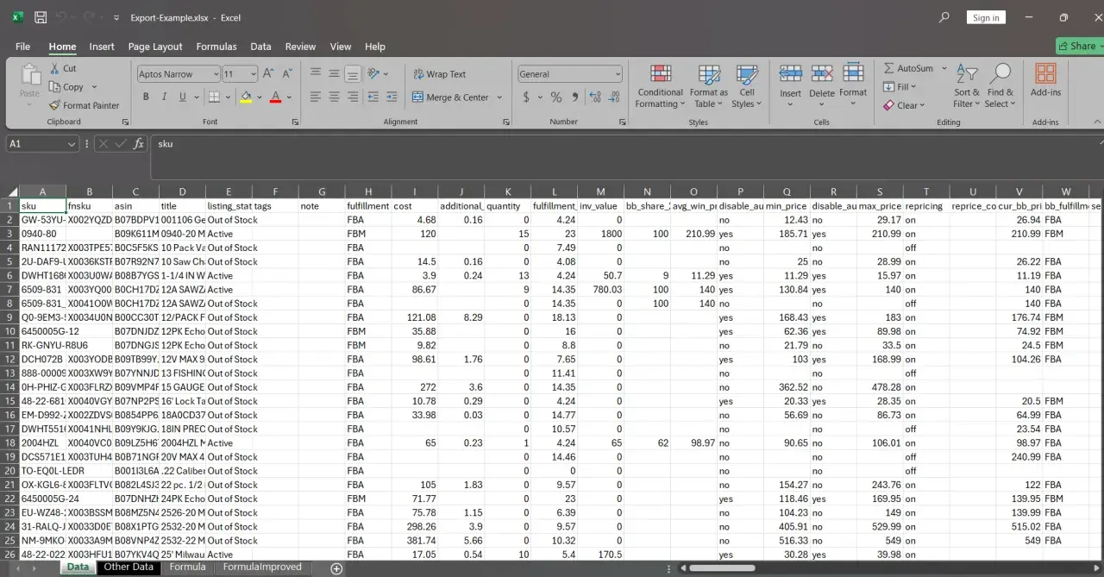Open the Fill dropdown in Editing
Image resolution: width=1104 pixels, height=577 pixels.
(x=900, y=87)
